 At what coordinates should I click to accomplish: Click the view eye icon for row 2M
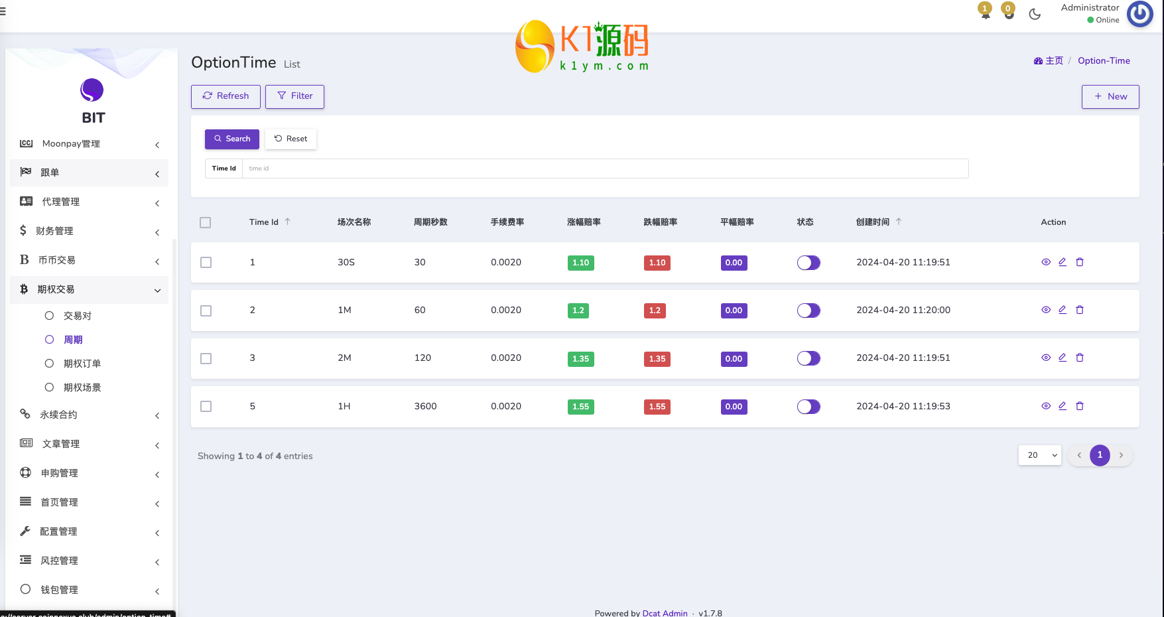[1046, 358]
